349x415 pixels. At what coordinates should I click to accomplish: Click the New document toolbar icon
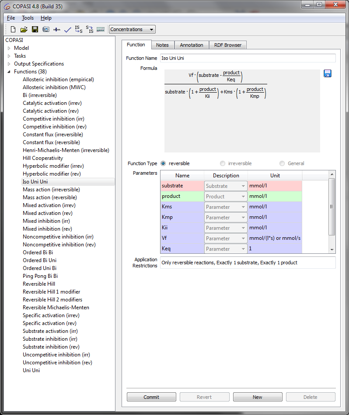pyautogui.click(x=13, y=30)
